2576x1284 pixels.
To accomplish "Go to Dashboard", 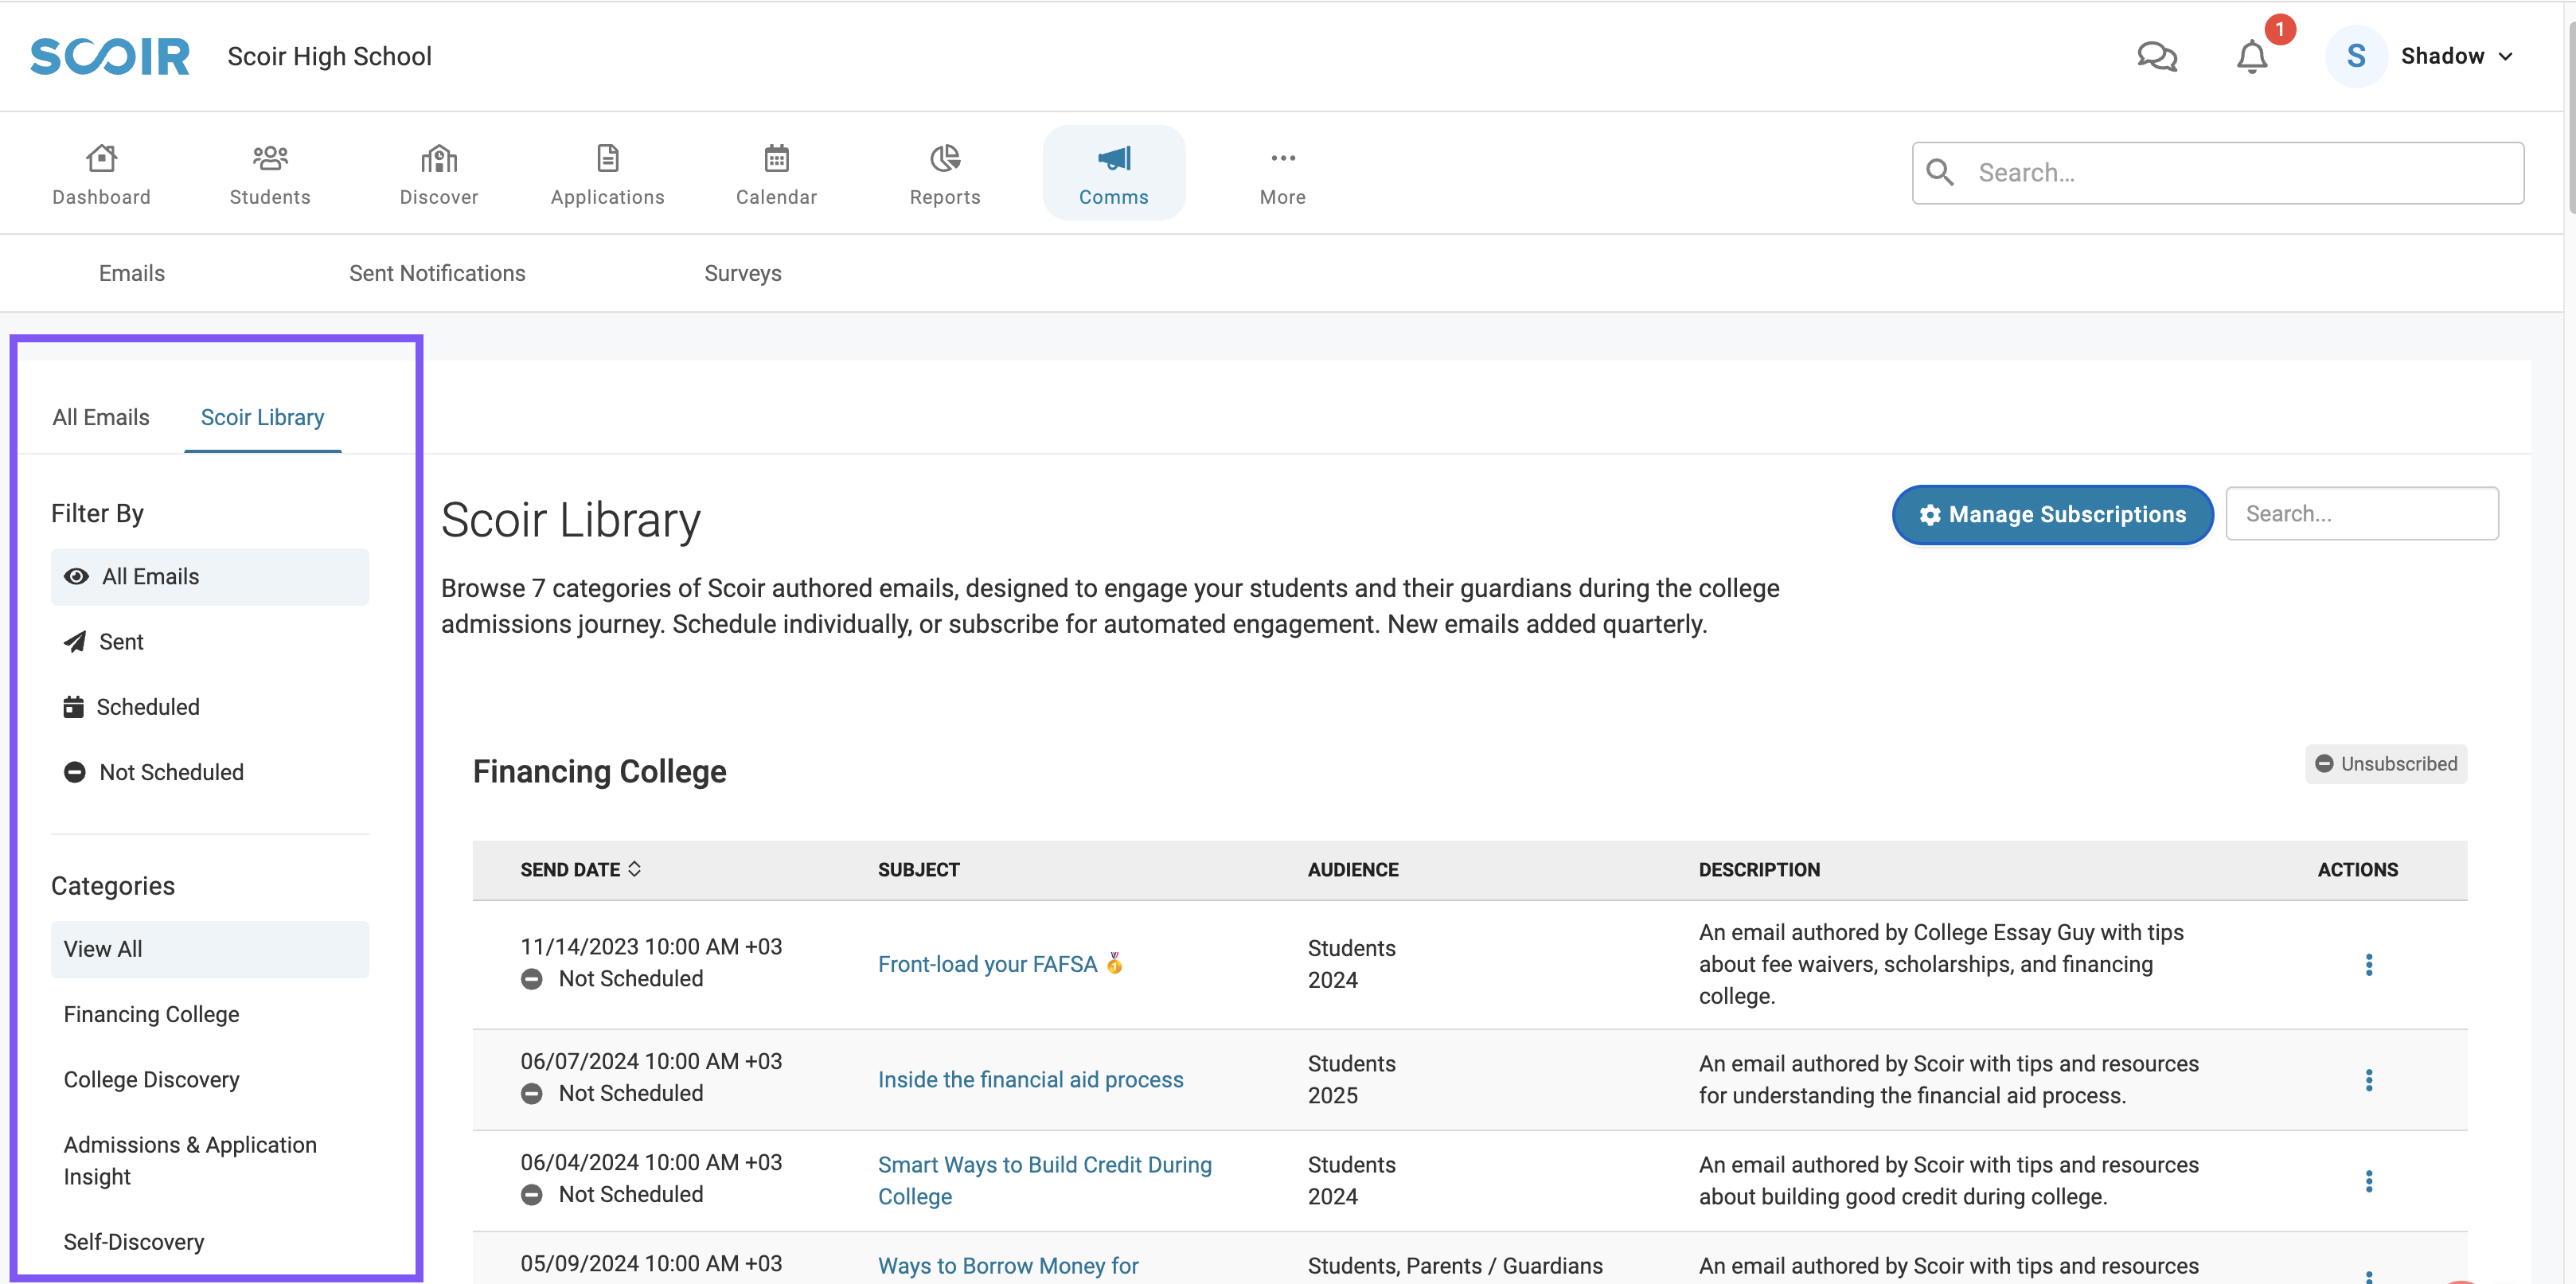I will [x=101, y=173].
